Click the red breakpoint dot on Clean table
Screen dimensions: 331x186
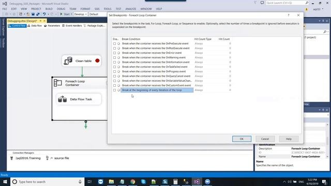(x=97, y=61)
